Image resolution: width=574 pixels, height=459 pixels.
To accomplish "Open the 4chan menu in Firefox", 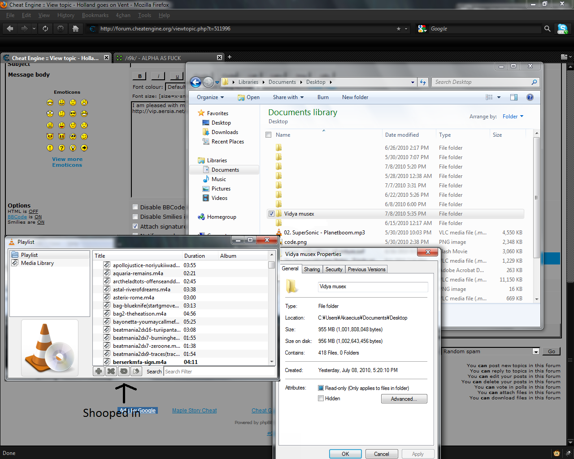I will coord(123,15).
